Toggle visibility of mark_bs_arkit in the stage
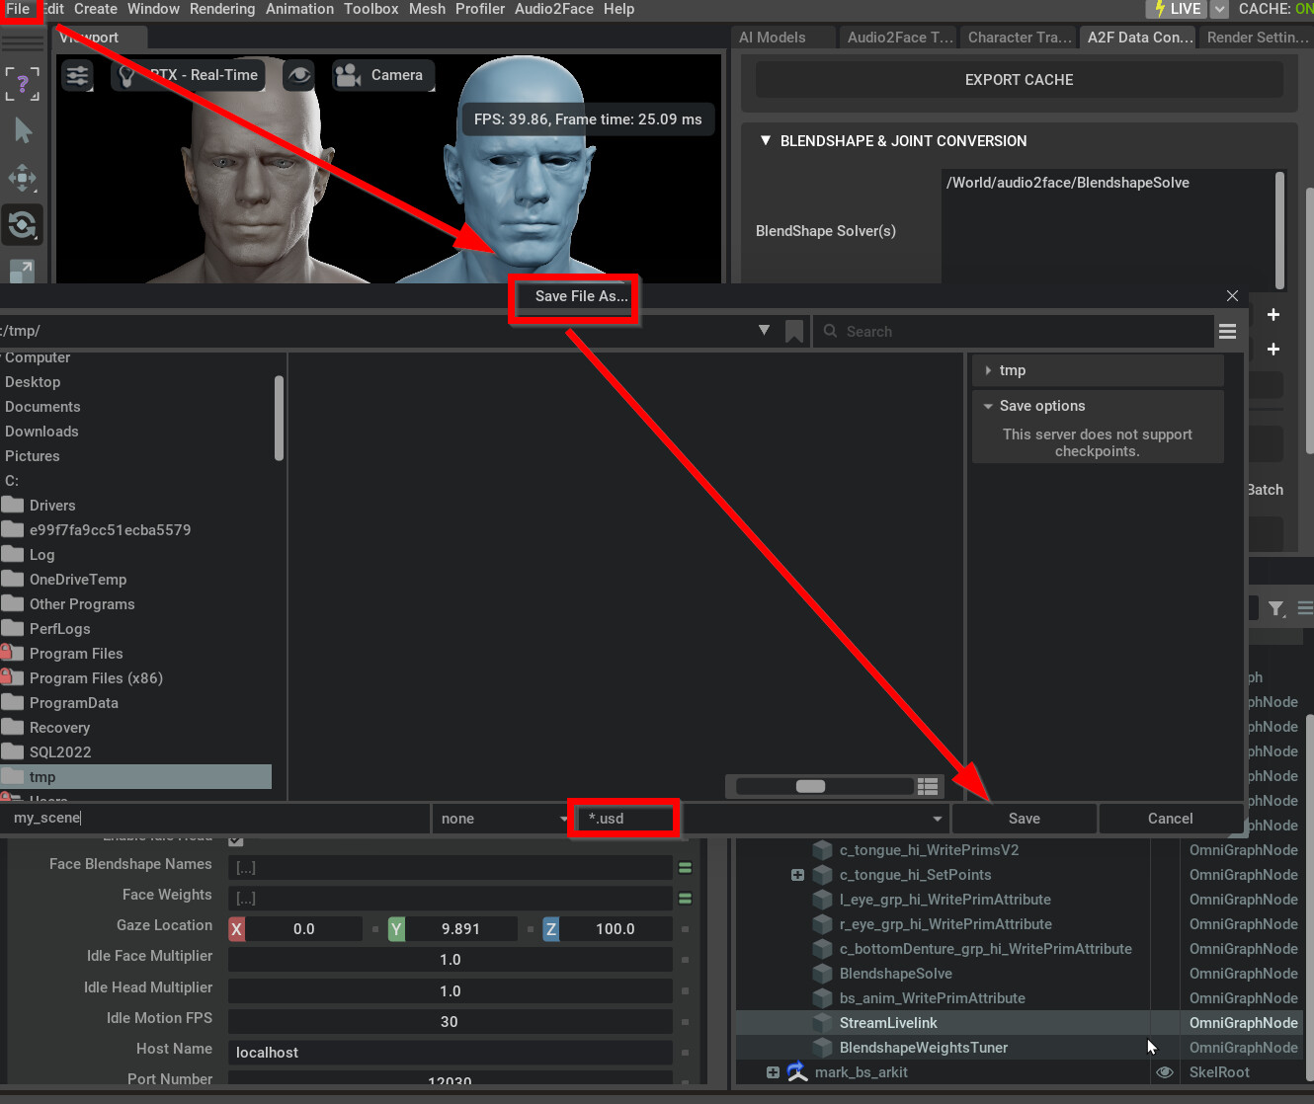This screenshot has height=1104, width=1314. (1165, 1072)
